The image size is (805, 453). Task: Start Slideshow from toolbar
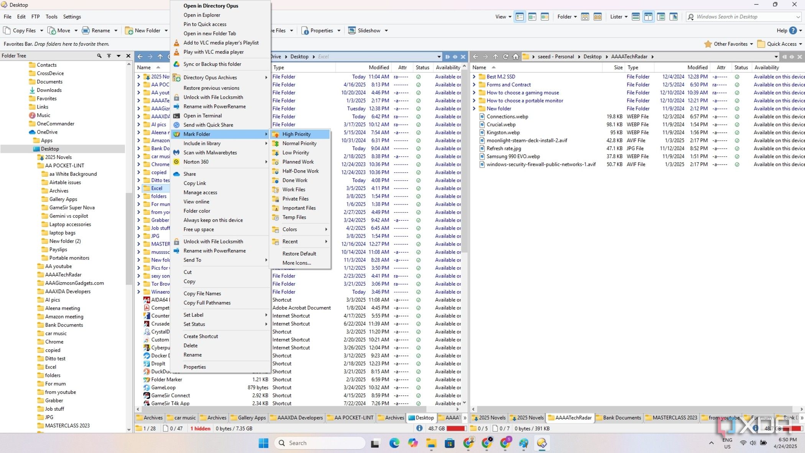[365, 30]
